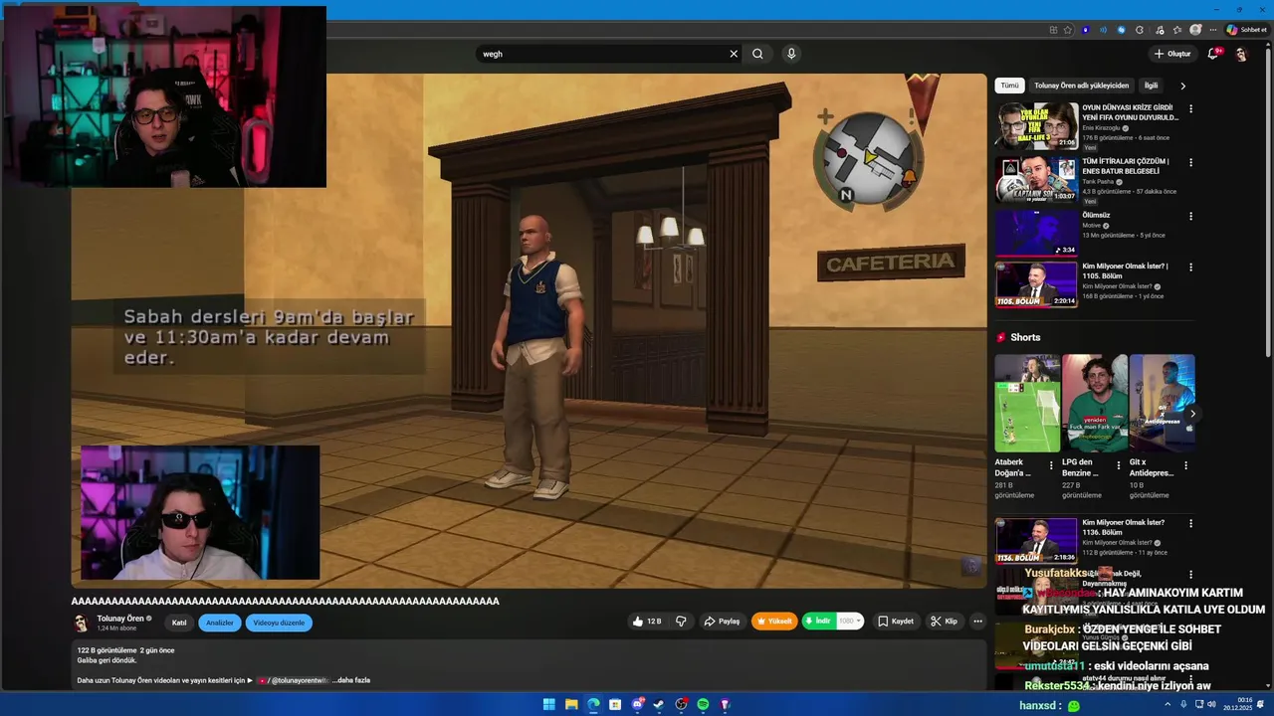Open the 'Ataberk Doğan'a' short
The image size is (1274, 716).
(1027, 403)
